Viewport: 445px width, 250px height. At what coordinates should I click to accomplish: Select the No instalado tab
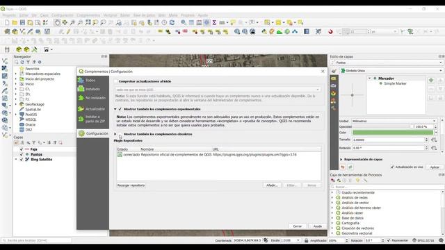pyautogui.click(x=92, y=98)
